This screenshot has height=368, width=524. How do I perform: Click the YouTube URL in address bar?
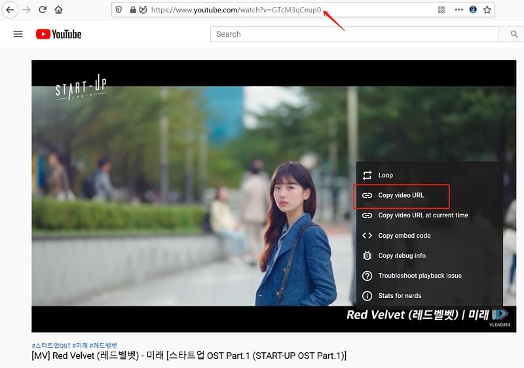(x=236, y=10)
